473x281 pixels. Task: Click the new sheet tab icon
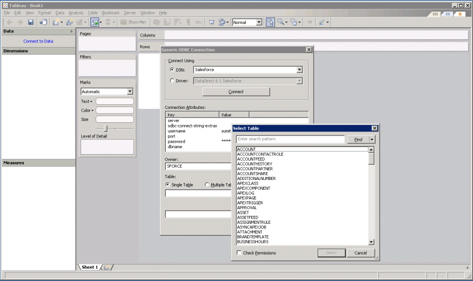pos(106,268)
